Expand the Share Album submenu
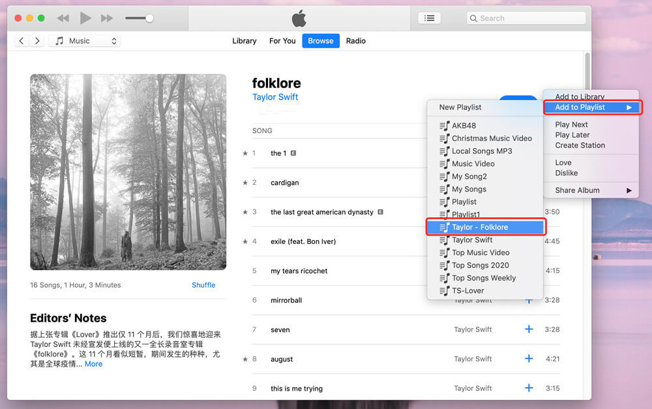Screen dimensions: 652x409 [x=591, y=190]
